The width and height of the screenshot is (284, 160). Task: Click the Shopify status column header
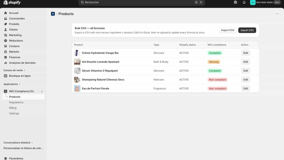click(188, 45)
